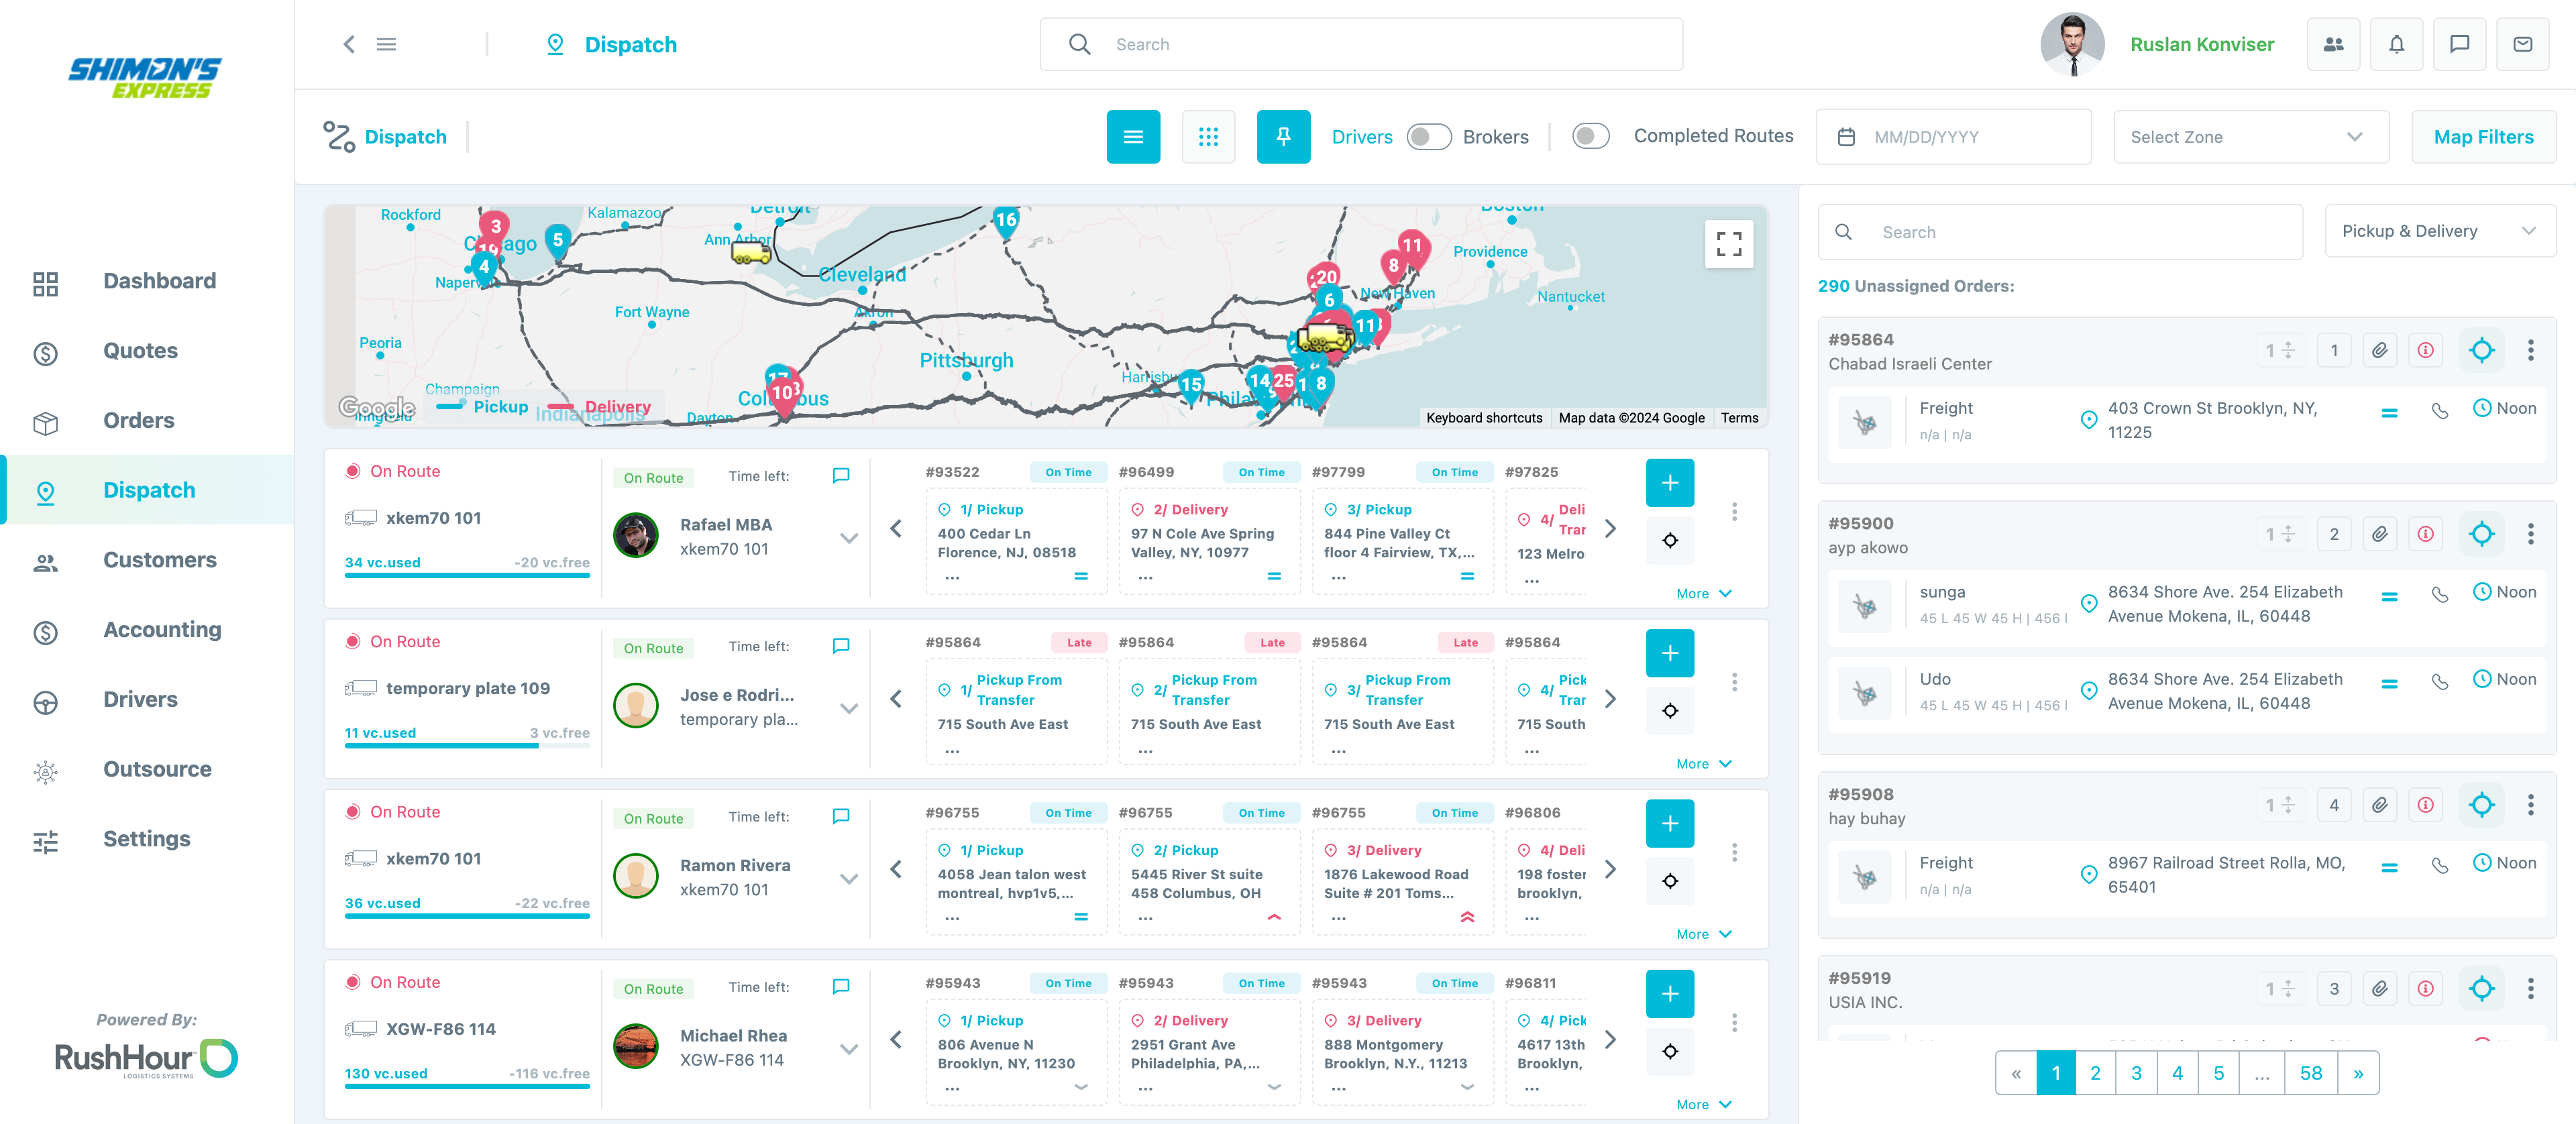Open the notifications bell in the top bar

[2396, 44]
